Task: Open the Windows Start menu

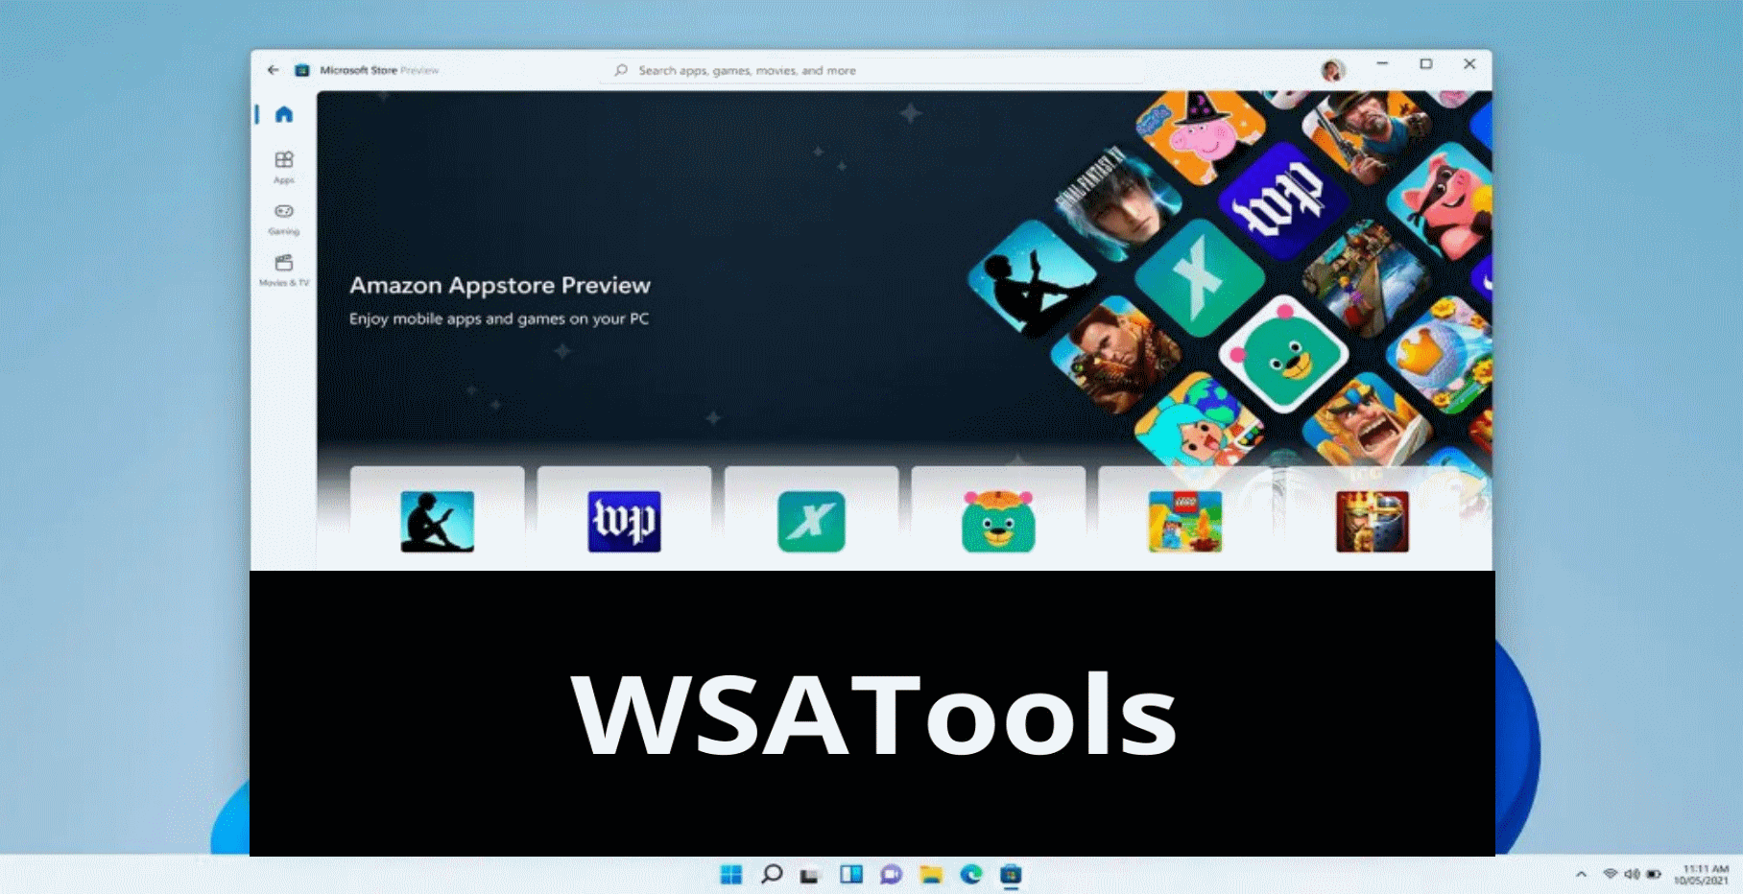Action: tap(731, 874)
